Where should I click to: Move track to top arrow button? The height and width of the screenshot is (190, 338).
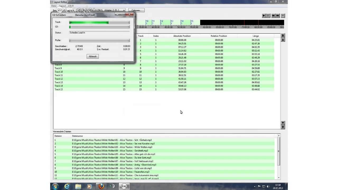[283, 35]
